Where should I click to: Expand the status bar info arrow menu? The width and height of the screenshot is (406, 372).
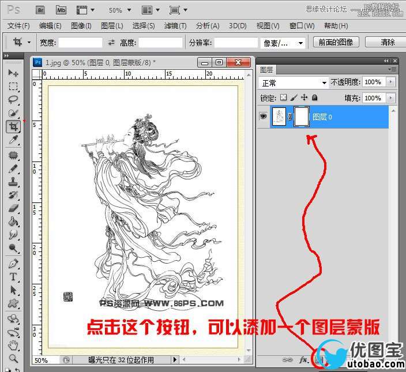(x=175, y=359)
